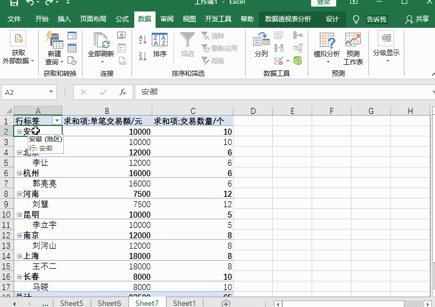
Task: Click the 共享 share button
Action: coord(418,19)
